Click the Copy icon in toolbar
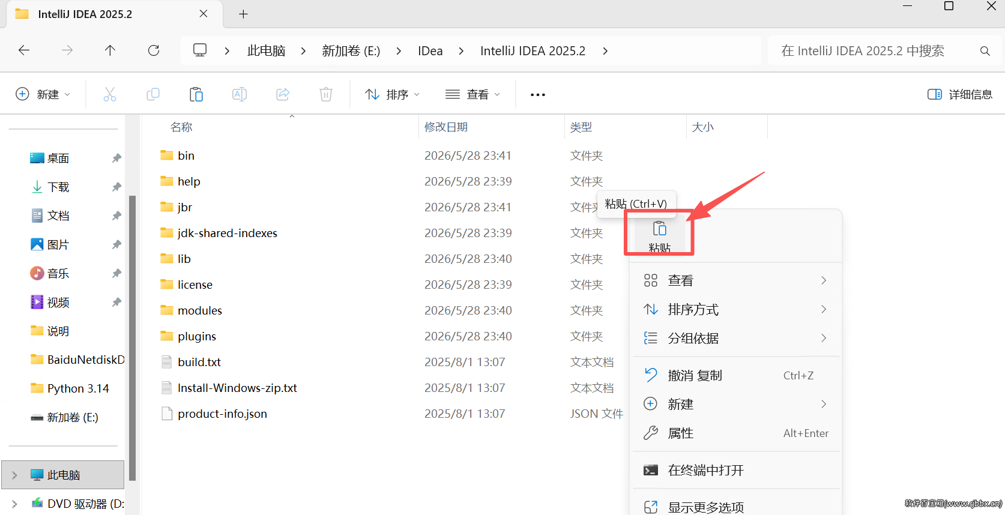 (153, 94)
